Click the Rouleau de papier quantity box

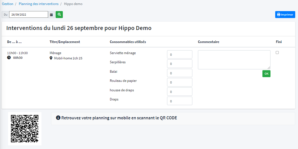pyautogui.click(x=180, y=82)
